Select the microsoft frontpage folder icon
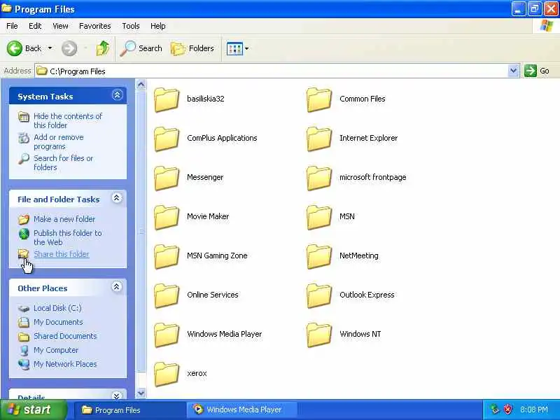Viewport: 560px width, 420px height. (x=319, y=178)
